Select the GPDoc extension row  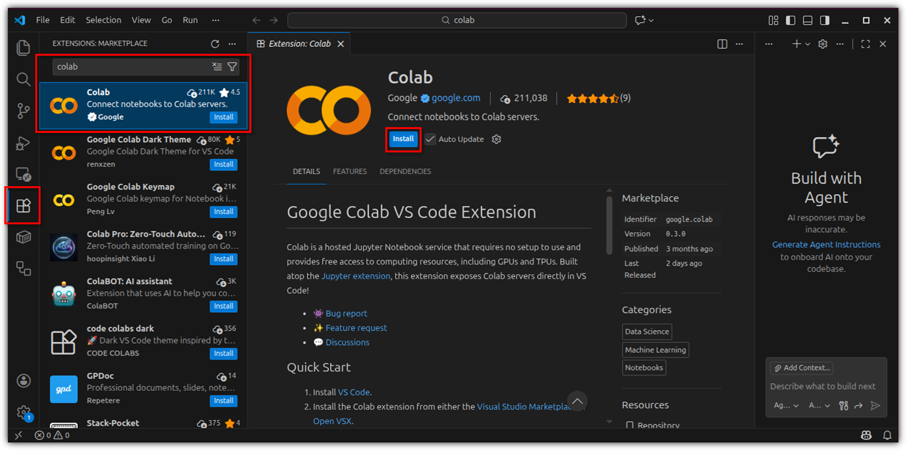[x=144, y=389]
